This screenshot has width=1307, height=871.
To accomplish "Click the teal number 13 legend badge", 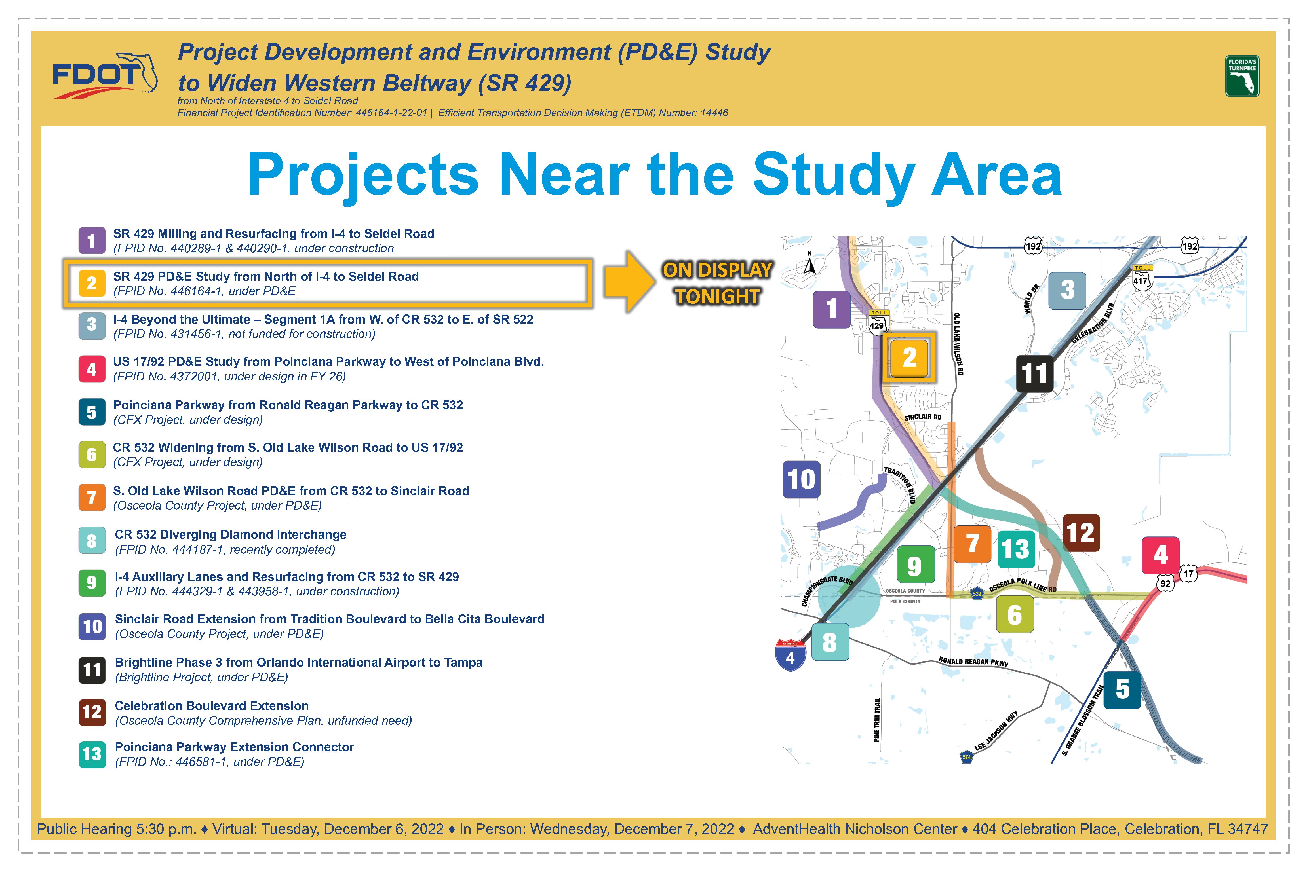I will [x=92, y=754].
